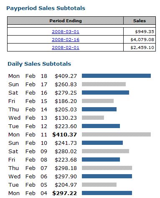Viewport: 160px width, 198px height.
Task: Click the blue bar for Sat Feb 16
Action: [x=105, y=93]
